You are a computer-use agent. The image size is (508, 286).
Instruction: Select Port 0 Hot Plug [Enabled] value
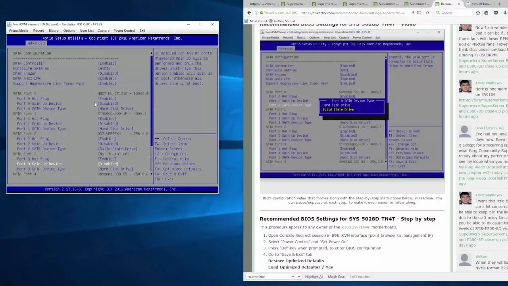[x=107, y=99]
